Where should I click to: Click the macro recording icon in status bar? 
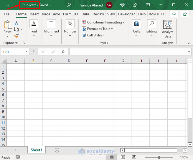[17, 157]
